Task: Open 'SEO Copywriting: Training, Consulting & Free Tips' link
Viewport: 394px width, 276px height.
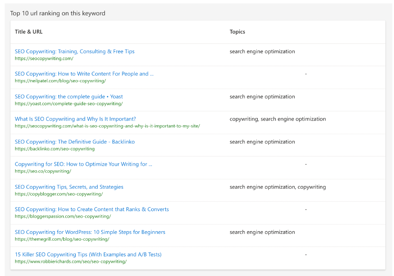Action: (74, 52)
